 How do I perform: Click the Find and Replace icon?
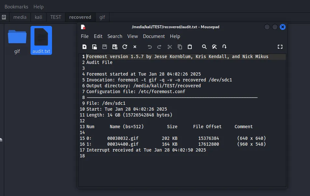click(214, 47)
